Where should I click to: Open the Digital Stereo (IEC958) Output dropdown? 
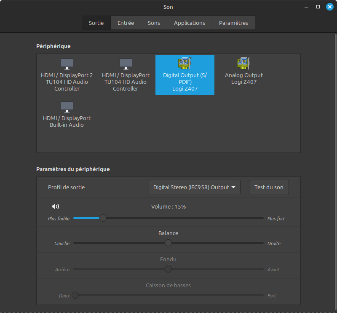[x=194, y=187]
